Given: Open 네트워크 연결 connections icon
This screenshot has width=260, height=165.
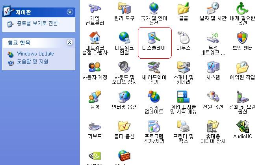Looking at the screenshot, I should click(124, 38).
